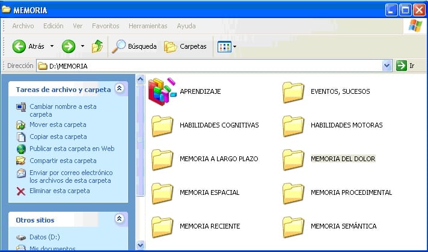Select the MEMORIA PROCEDIMENTAL label

pos(351,192)
